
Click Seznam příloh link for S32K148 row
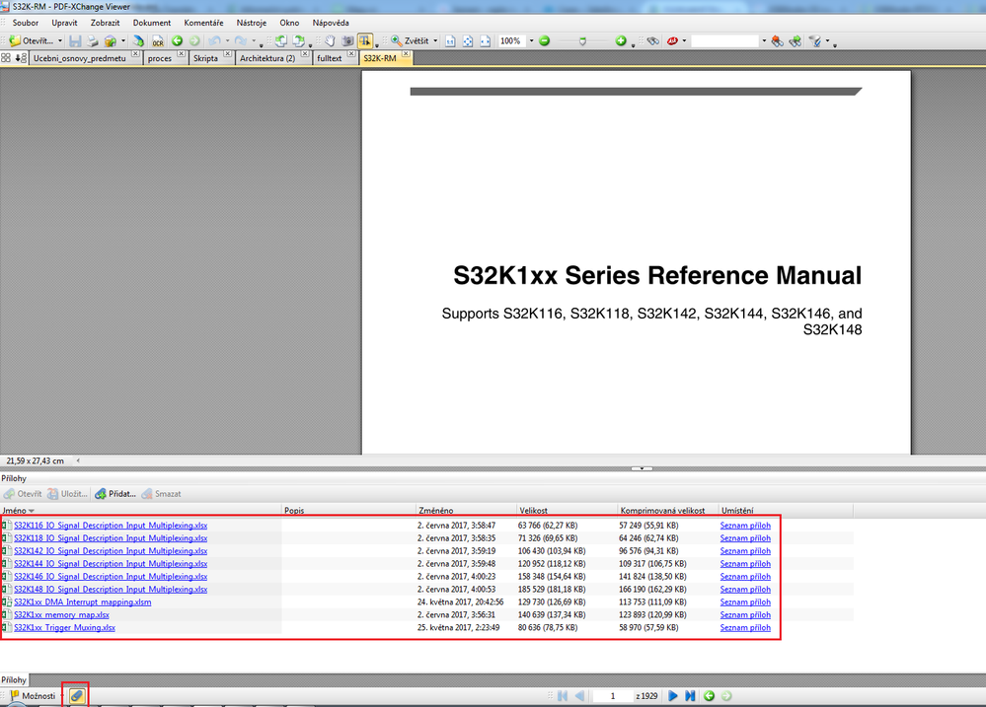click(745, 590)
